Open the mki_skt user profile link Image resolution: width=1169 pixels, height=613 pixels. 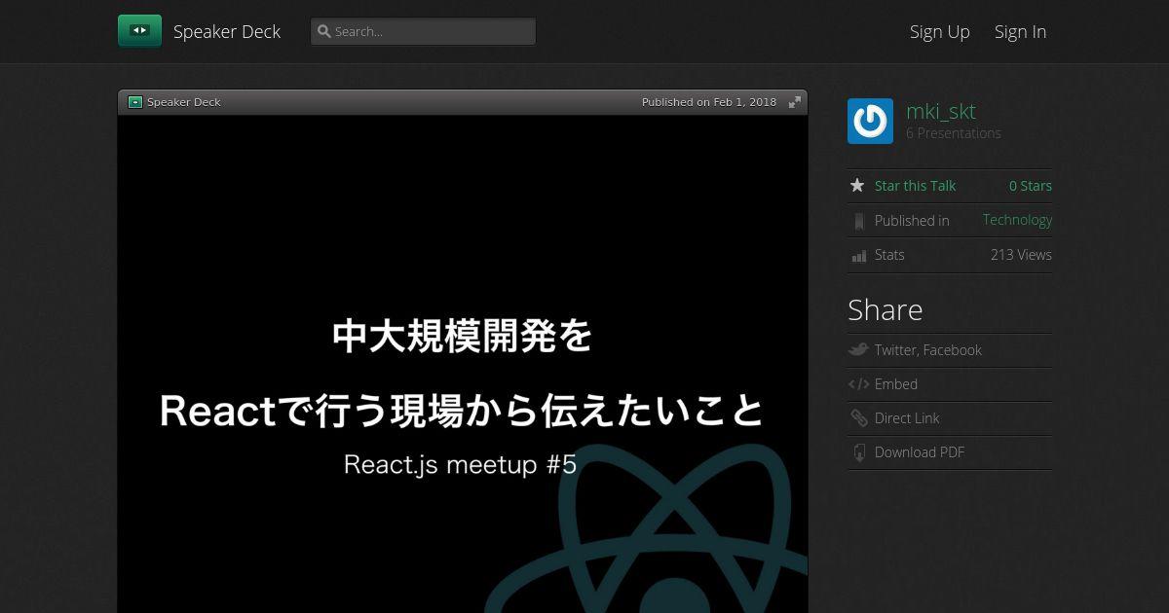click(940, 111)
